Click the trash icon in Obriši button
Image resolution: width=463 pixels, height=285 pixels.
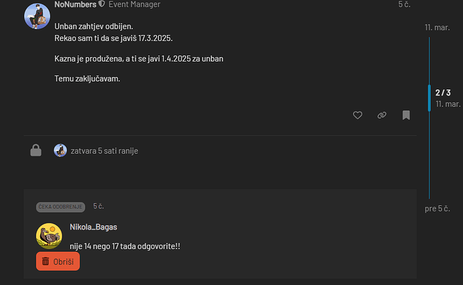46,261
